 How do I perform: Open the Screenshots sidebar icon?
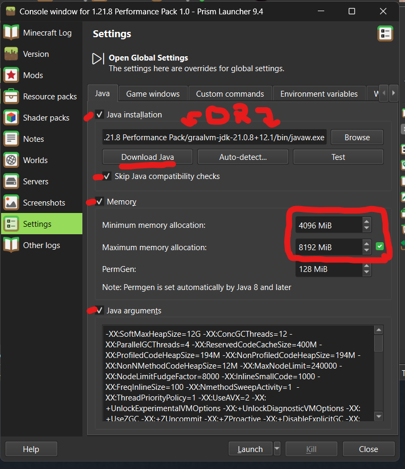(x=11, y=202)
